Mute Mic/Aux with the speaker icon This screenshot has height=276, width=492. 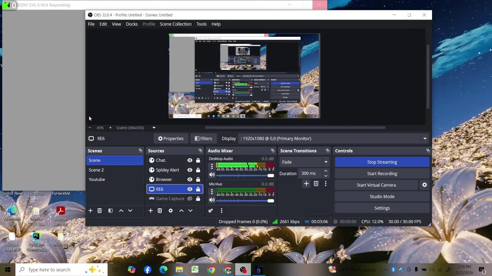coord(211,200)
